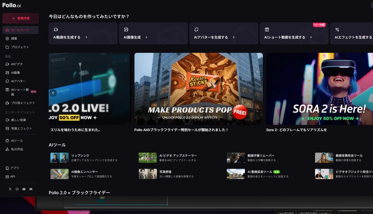The width and height of the screenshot is (373, 214).
Task: Open the AI画像エンハンサー tool
Action: (x=81, y=174)
